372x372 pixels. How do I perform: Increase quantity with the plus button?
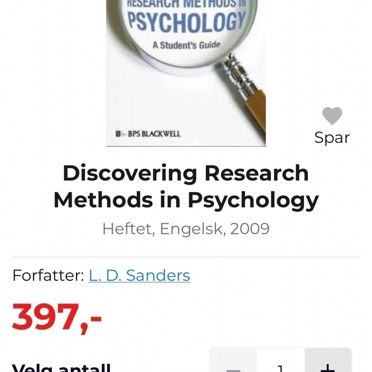(328, 363)
